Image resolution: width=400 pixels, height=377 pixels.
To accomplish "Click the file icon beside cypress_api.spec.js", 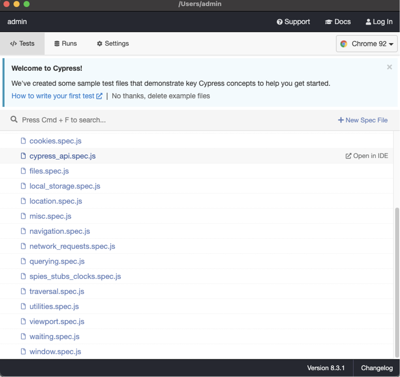I will (x=23, y=156).
